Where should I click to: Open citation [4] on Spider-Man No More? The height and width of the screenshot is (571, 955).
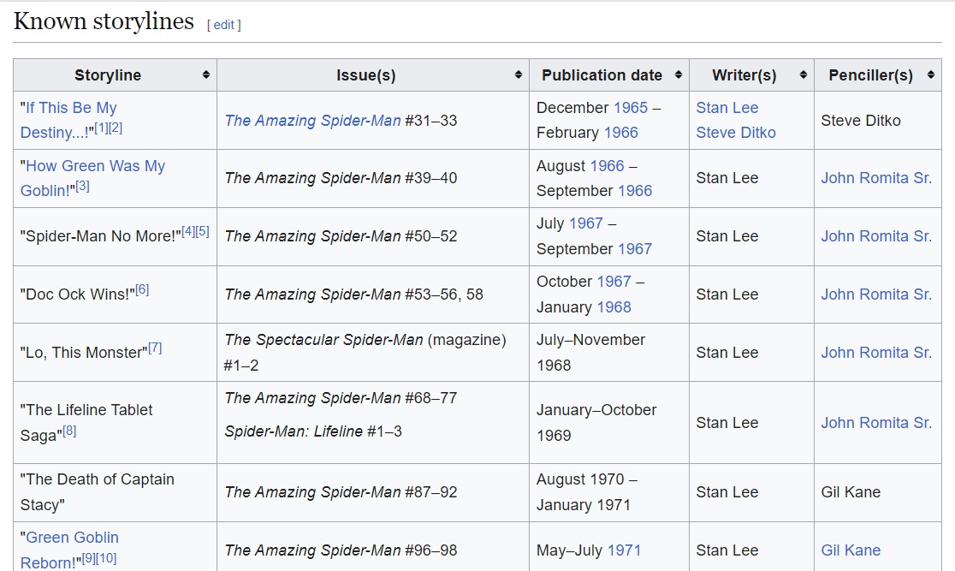coord(188,232)
